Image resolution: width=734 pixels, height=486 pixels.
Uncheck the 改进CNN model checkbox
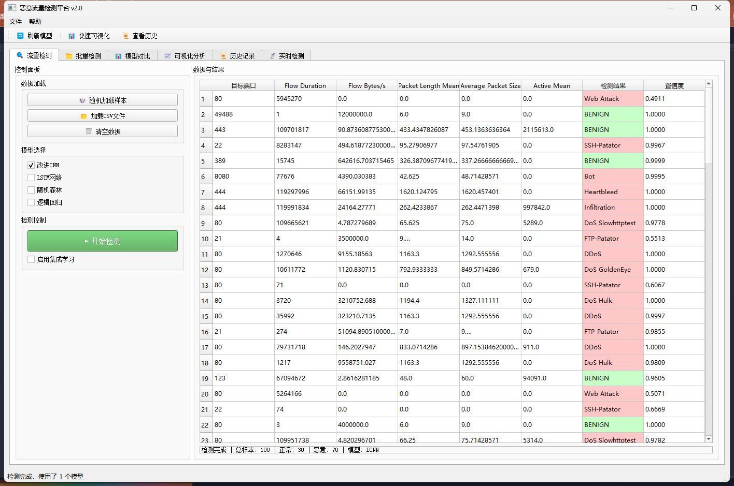coord(31,165)
